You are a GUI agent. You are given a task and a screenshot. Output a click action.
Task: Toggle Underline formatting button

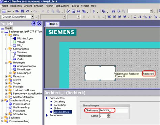(94, 17)
